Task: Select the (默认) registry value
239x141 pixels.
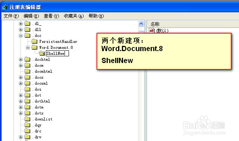Action: (x=162, y=31)
